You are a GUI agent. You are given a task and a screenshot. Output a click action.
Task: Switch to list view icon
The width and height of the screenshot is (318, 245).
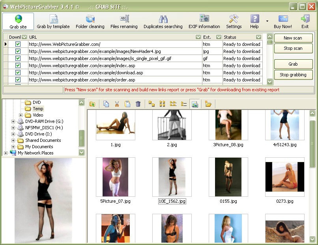[x=173, y=104]
